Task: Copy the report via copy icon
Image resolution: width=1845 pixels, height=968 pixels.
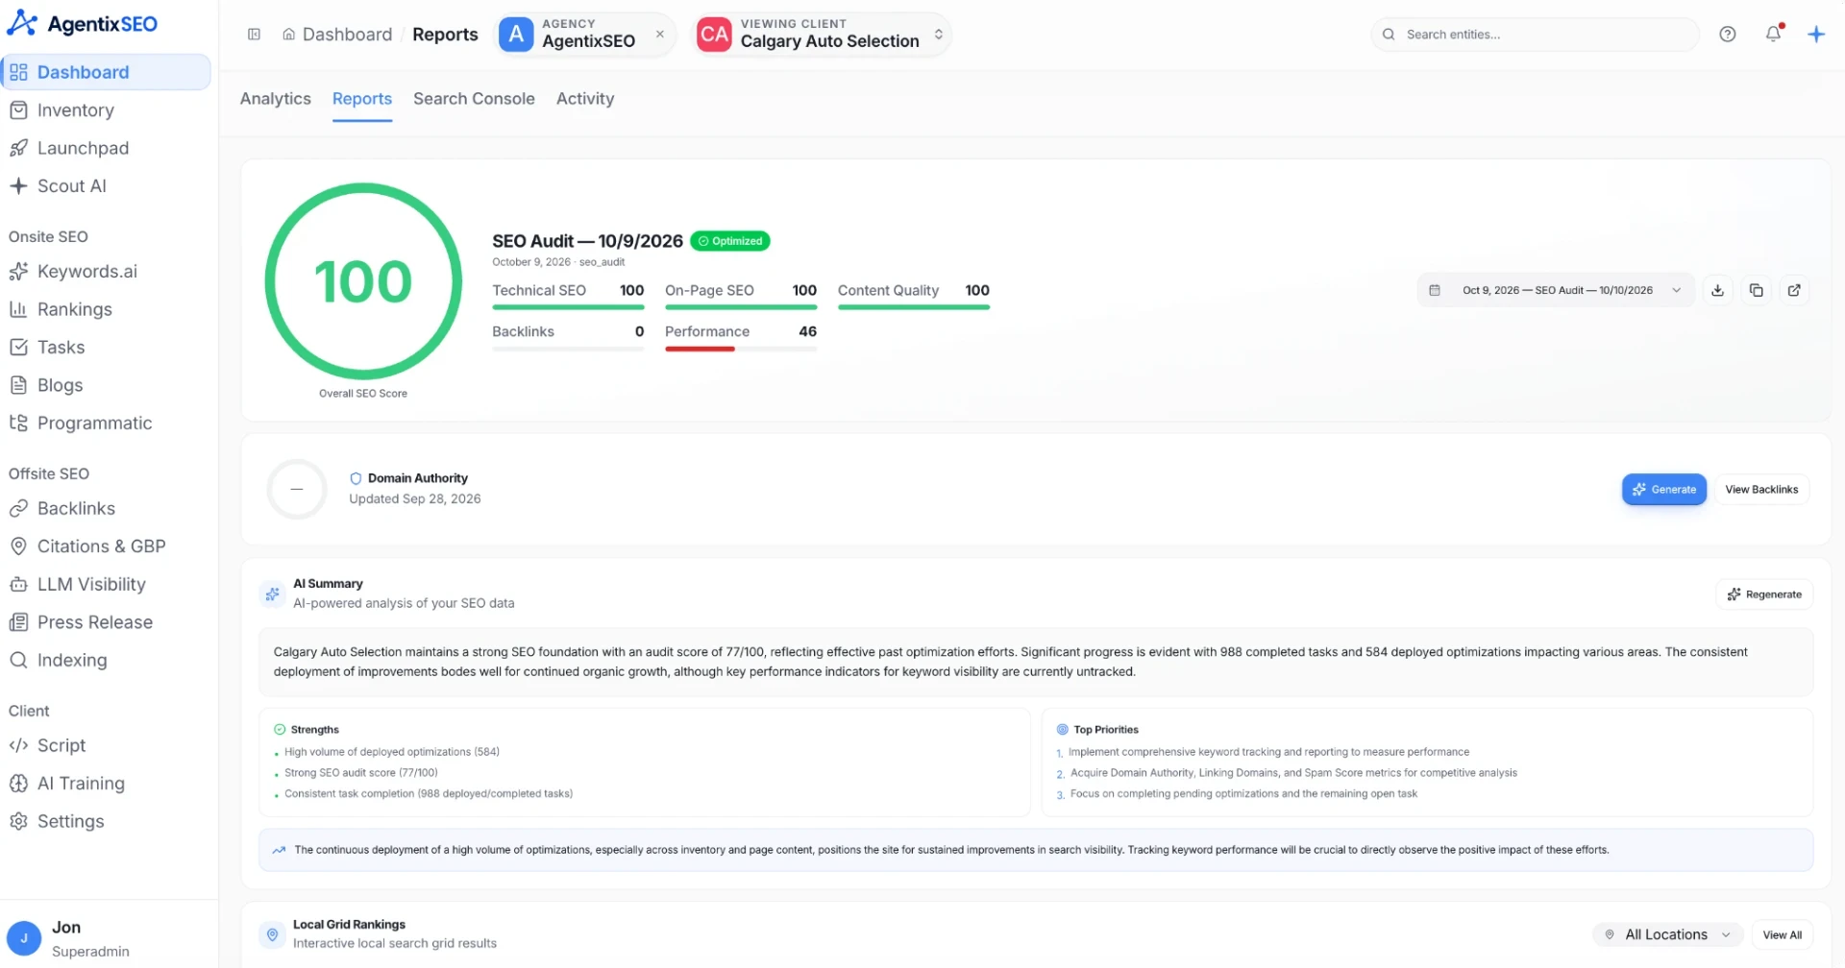Action: 1756,290
